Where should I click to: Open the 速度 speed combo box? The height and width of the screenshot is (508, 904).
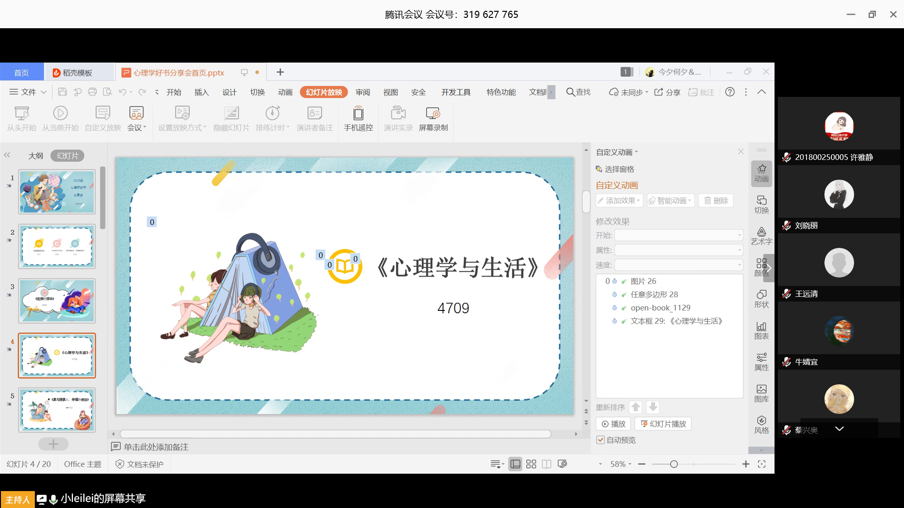click(678, 265)
